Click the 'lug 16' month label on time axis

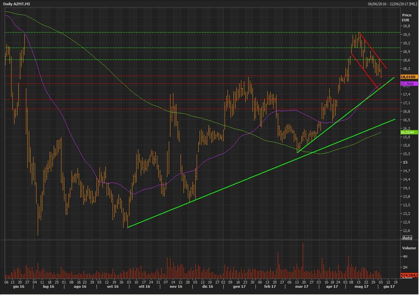[x=48, y=286]
